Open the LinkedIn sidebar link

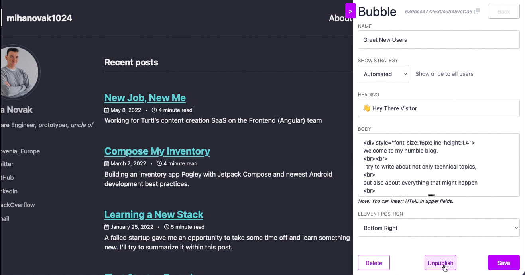point(9,191)
